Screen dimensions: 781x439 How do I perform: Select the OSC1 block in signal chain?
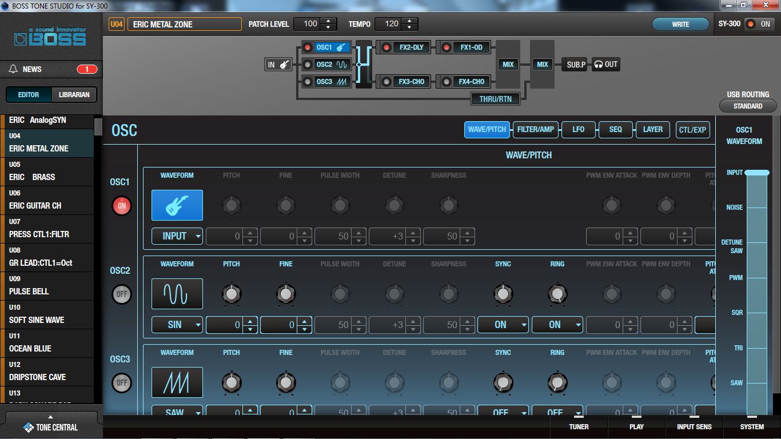click(x=332, y=47)
